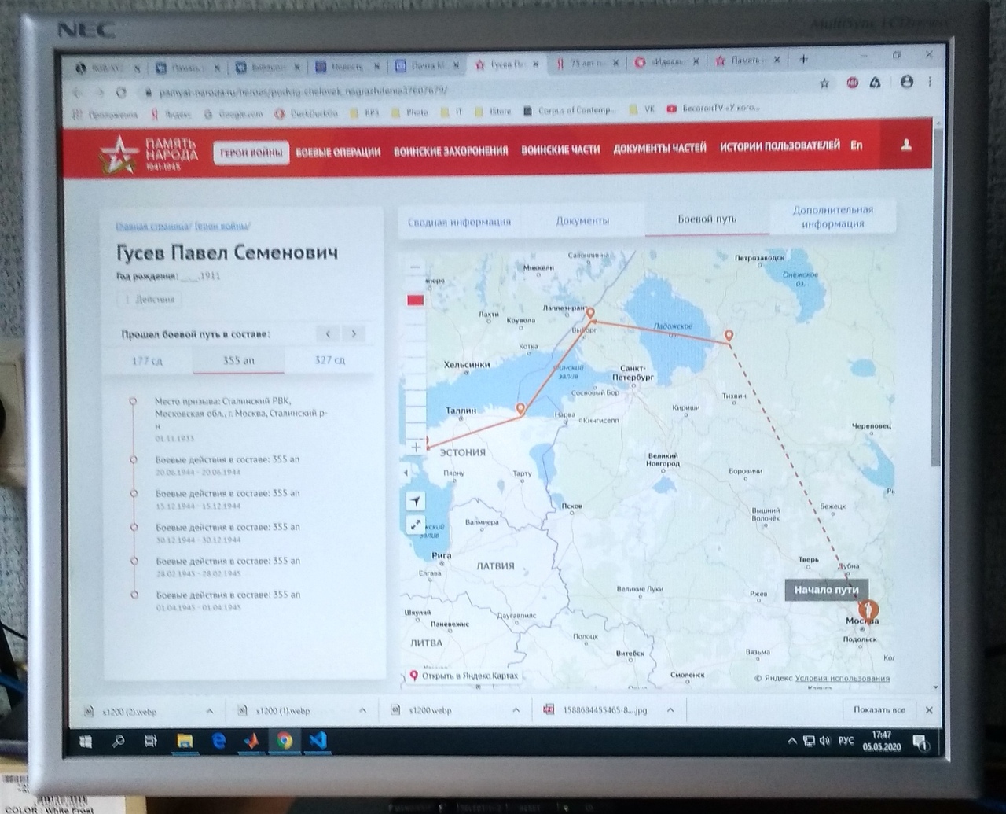Click the Память Народа logo
This screenshot has width=1006, height=814.
point(149,153)
